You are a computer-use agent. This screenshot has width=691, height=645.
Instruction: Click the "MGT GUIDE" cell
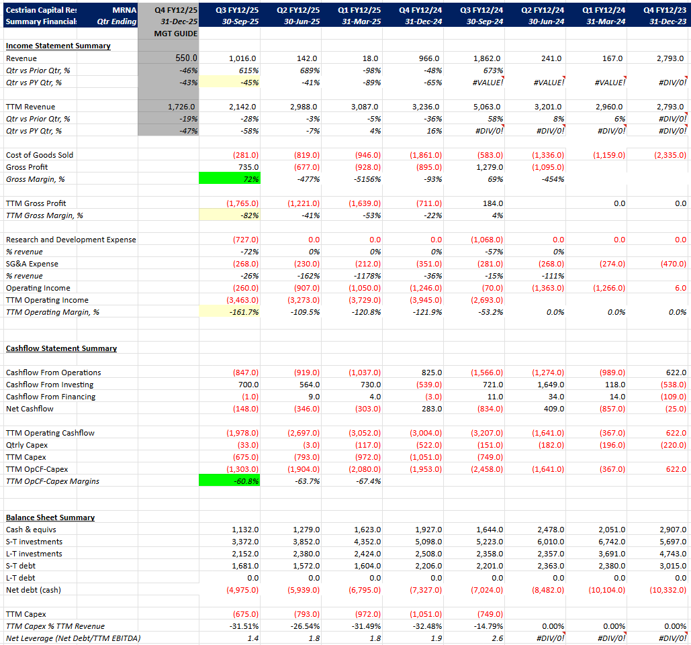coord(175,34)
